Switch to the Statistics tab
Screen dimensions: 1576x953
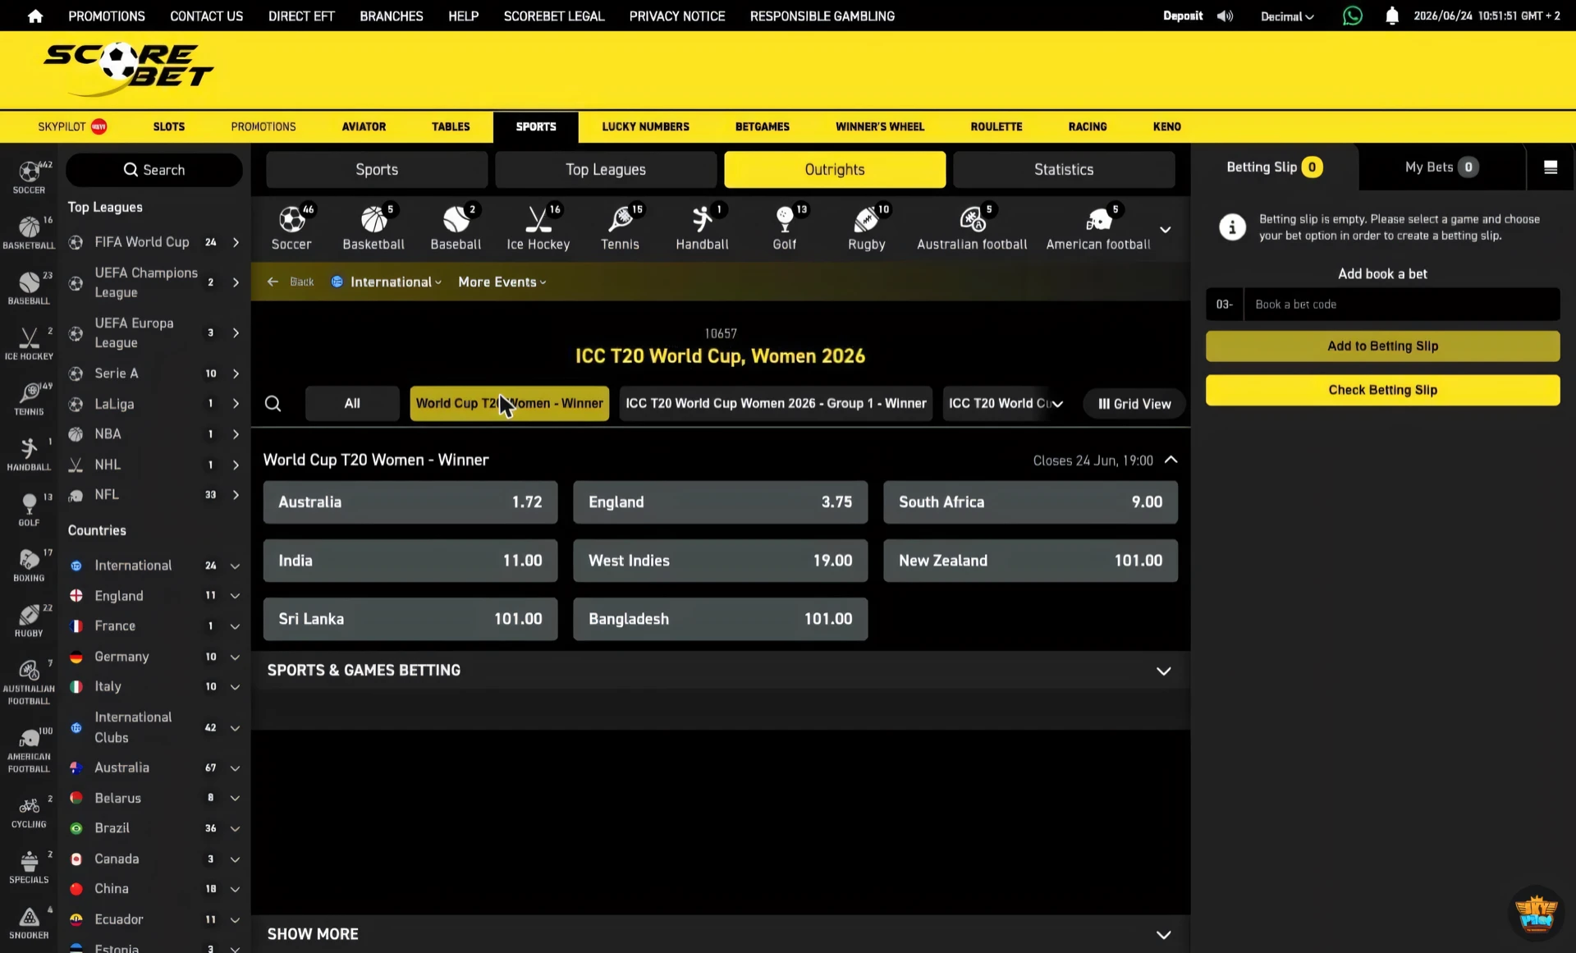point(1064,170)
